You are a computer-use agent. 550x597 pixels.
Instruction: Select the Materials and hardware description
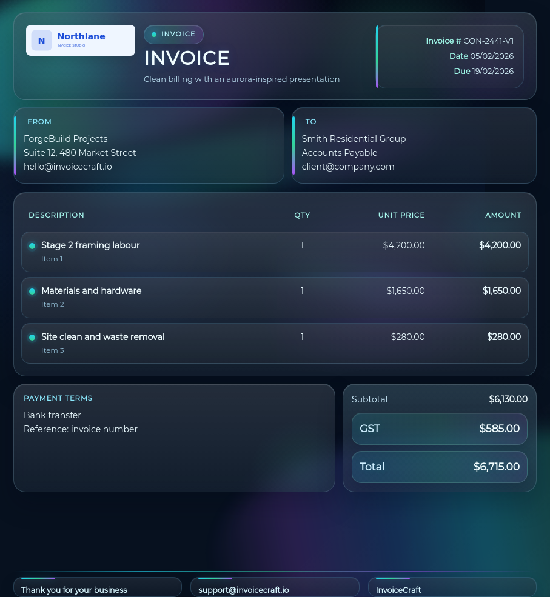coord(92,291)
